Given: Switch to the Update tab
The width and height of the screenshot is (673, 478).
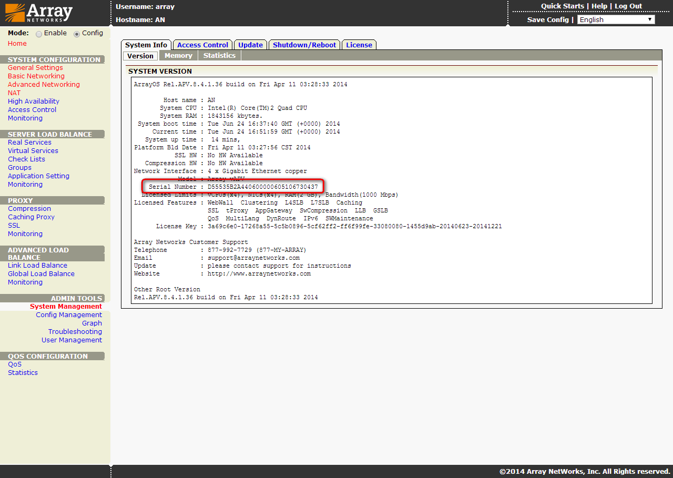Looking at the screenshot, I should 250,45.
